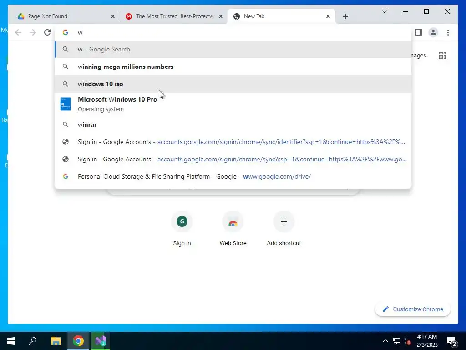Viewport: 466px width, 350px height.
Task: Close the Most Trusted, Best-Protected tab
Action: coord(221,16)
